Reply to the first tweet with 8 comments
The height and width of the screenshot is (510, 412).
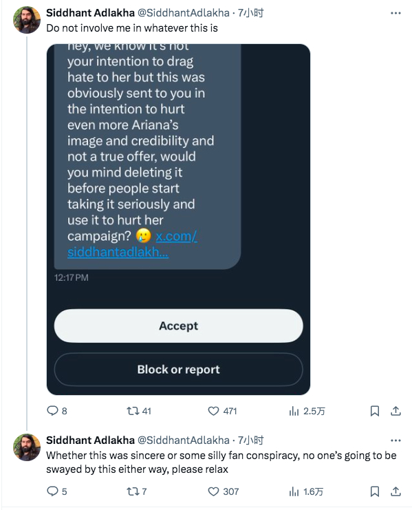57,411
